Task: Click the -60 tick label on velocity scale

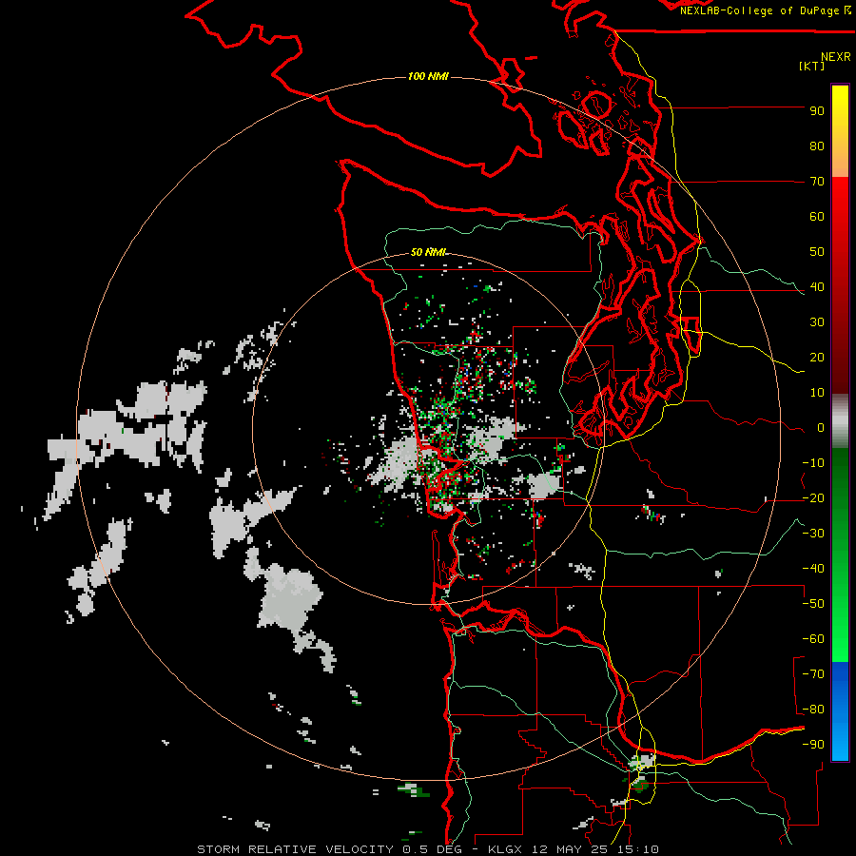Action: 813,639
